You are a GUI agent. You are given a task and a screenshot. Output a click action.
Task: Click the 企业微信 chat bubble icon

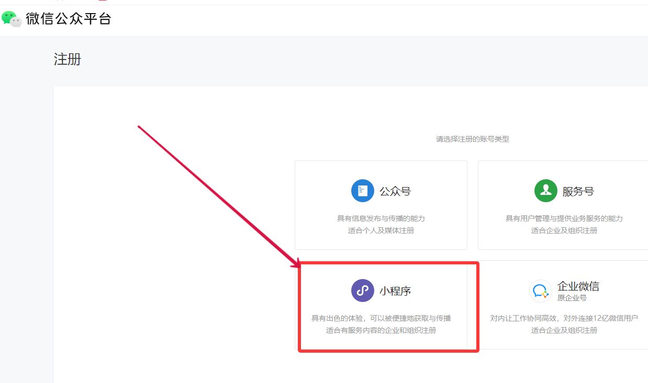click(540, 291)
